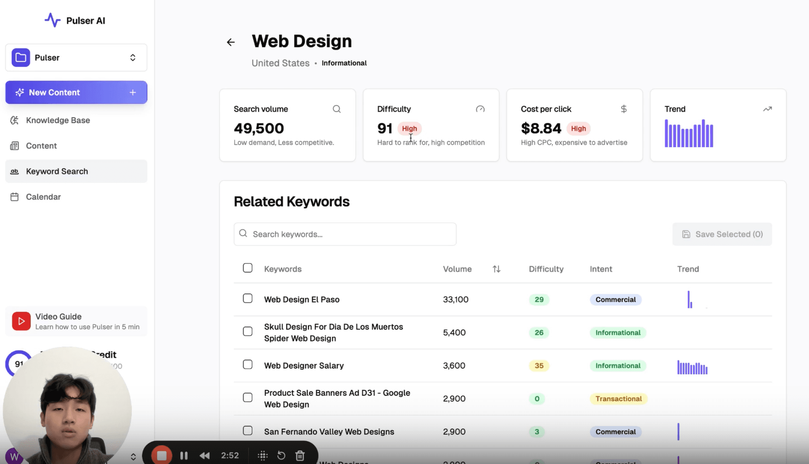Click the Trend card arrow icon
Viewport: 809px width, 464px height.
tap(767, 109)
